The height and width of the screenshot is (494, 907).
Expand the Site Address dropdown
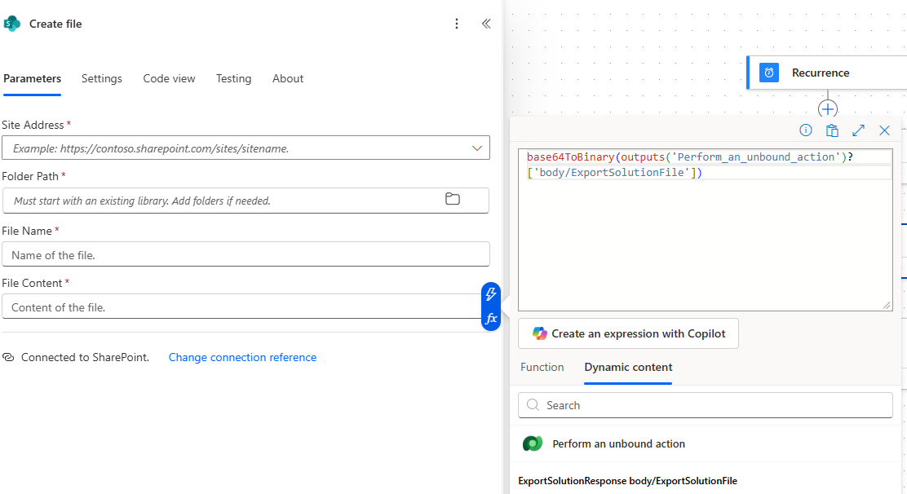tap(476, 148)
